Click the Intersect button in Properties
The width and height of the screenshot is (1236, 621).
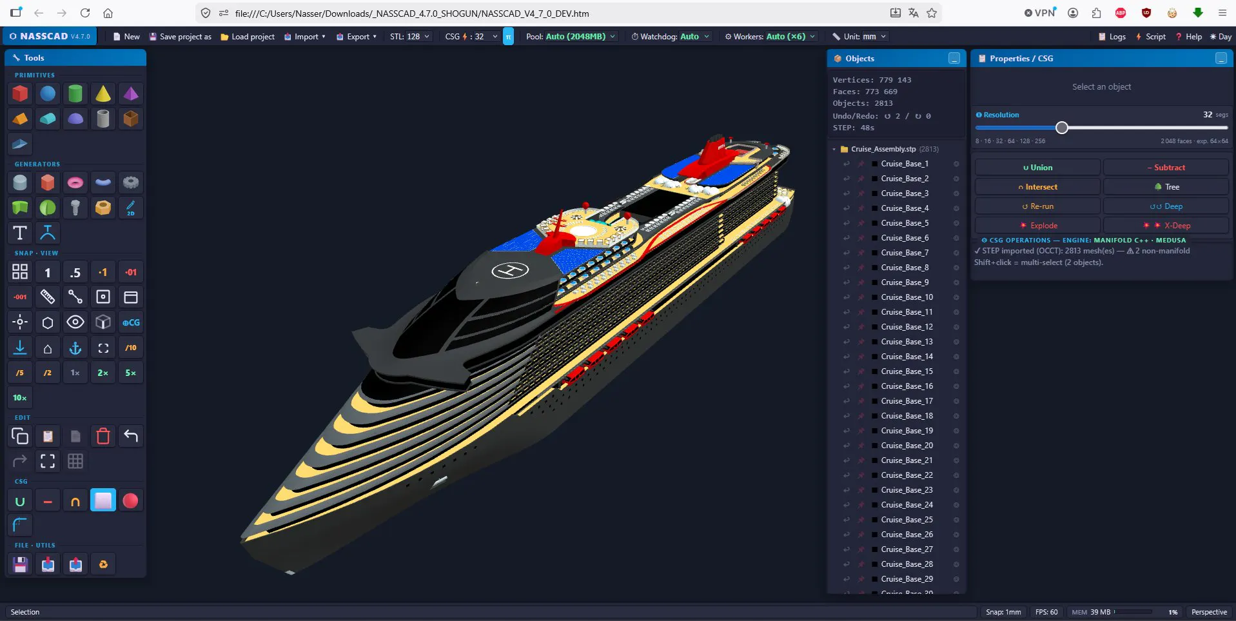pyautogui.click(x=1037, y=187)
